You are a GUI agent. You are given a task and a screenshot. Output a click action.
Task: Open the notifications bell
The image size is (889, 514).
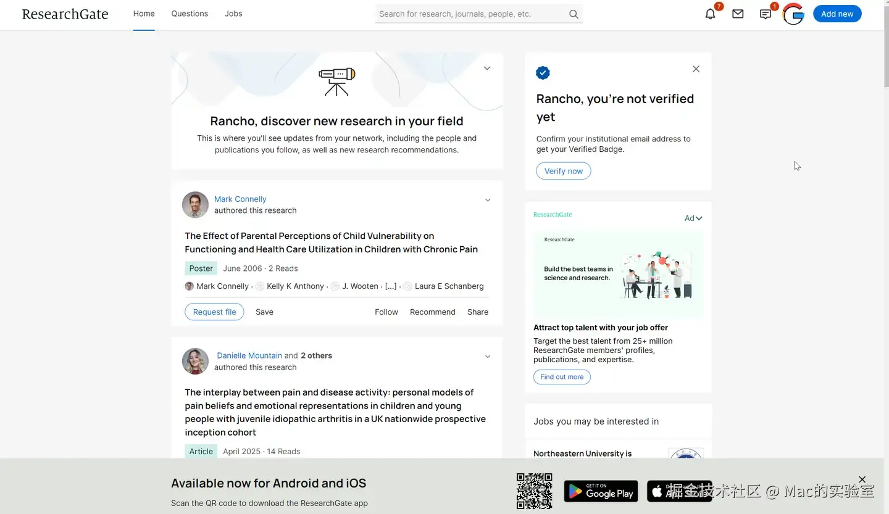[x=711, y=14]
